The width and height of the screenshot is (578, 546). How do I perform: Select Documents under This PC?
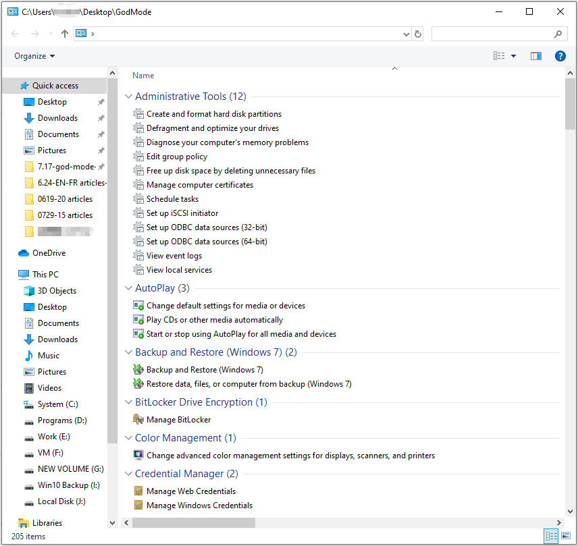click(x=58, y=323)
